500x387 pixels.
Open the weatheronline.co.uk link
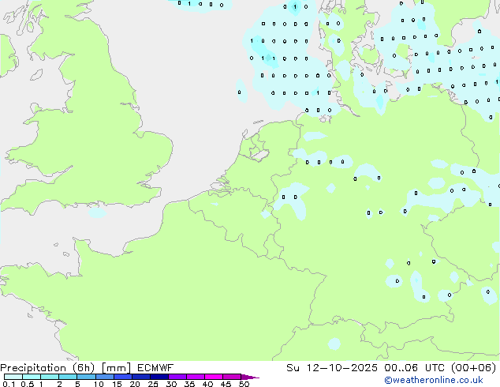(434, 380)
